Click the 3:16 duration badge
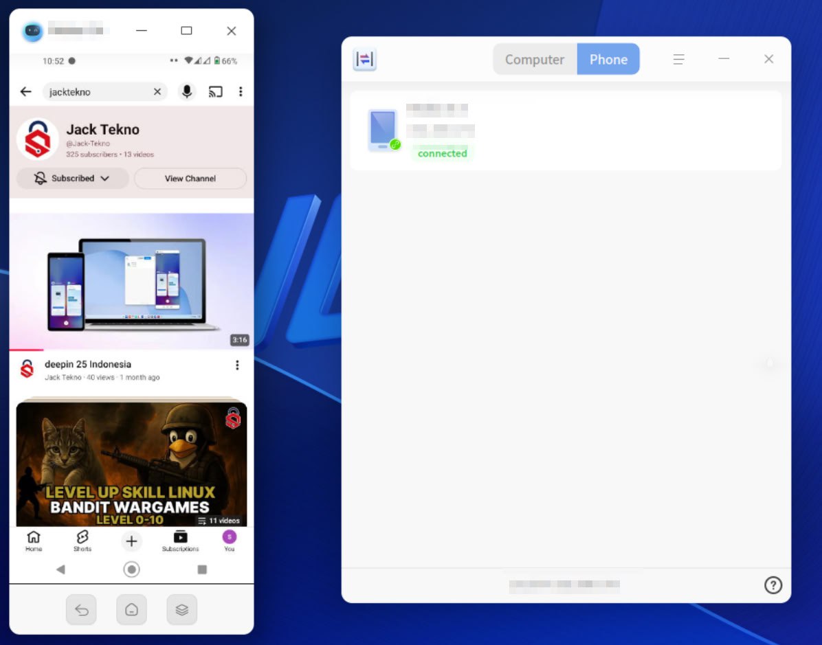Viewport: 822px width, 645px height. tap(240, 339)
